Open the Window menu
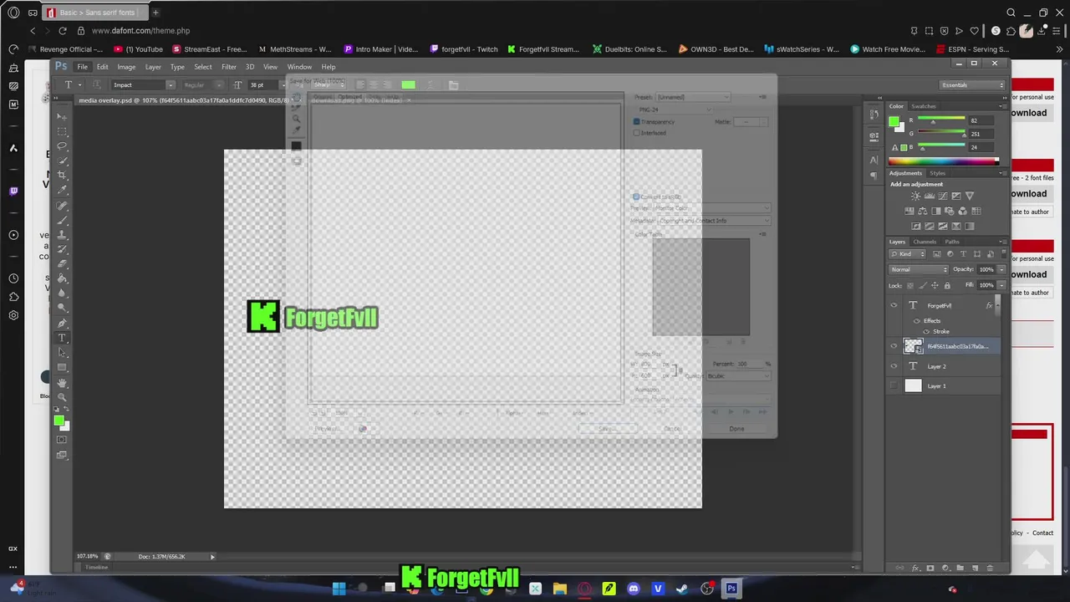 (299, 67)
